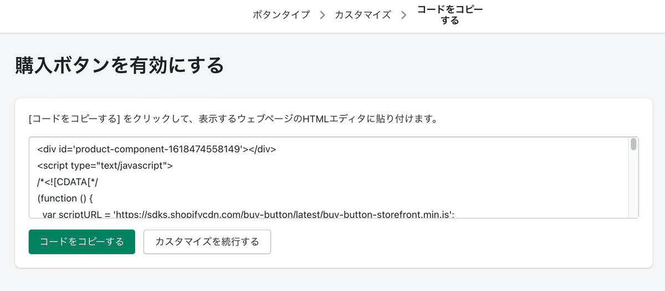Click the カスタマイズを続行する button
Viewport: 665px width, 291px height.
[x=207, y=242]
